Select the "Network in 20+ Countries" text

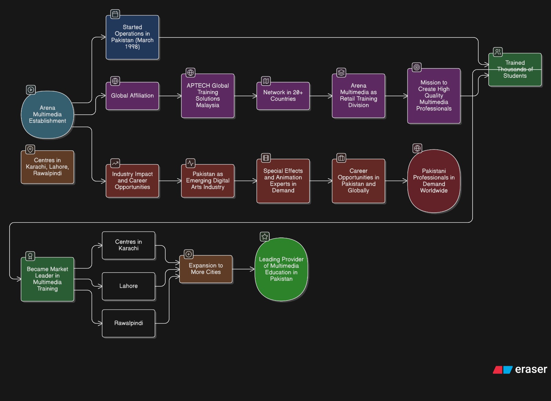tap(283, 96)
